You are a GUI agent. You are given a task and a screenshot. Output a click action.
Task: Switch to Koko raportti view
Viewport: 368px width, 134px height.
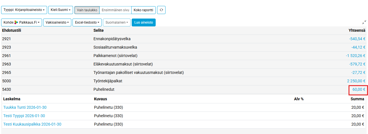[x=144, y=10]
